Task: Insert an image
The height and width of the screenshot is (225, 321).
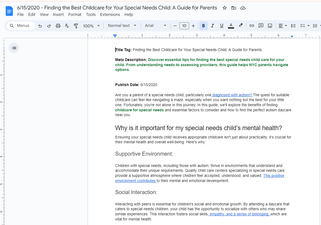Action: pos(270,26)
